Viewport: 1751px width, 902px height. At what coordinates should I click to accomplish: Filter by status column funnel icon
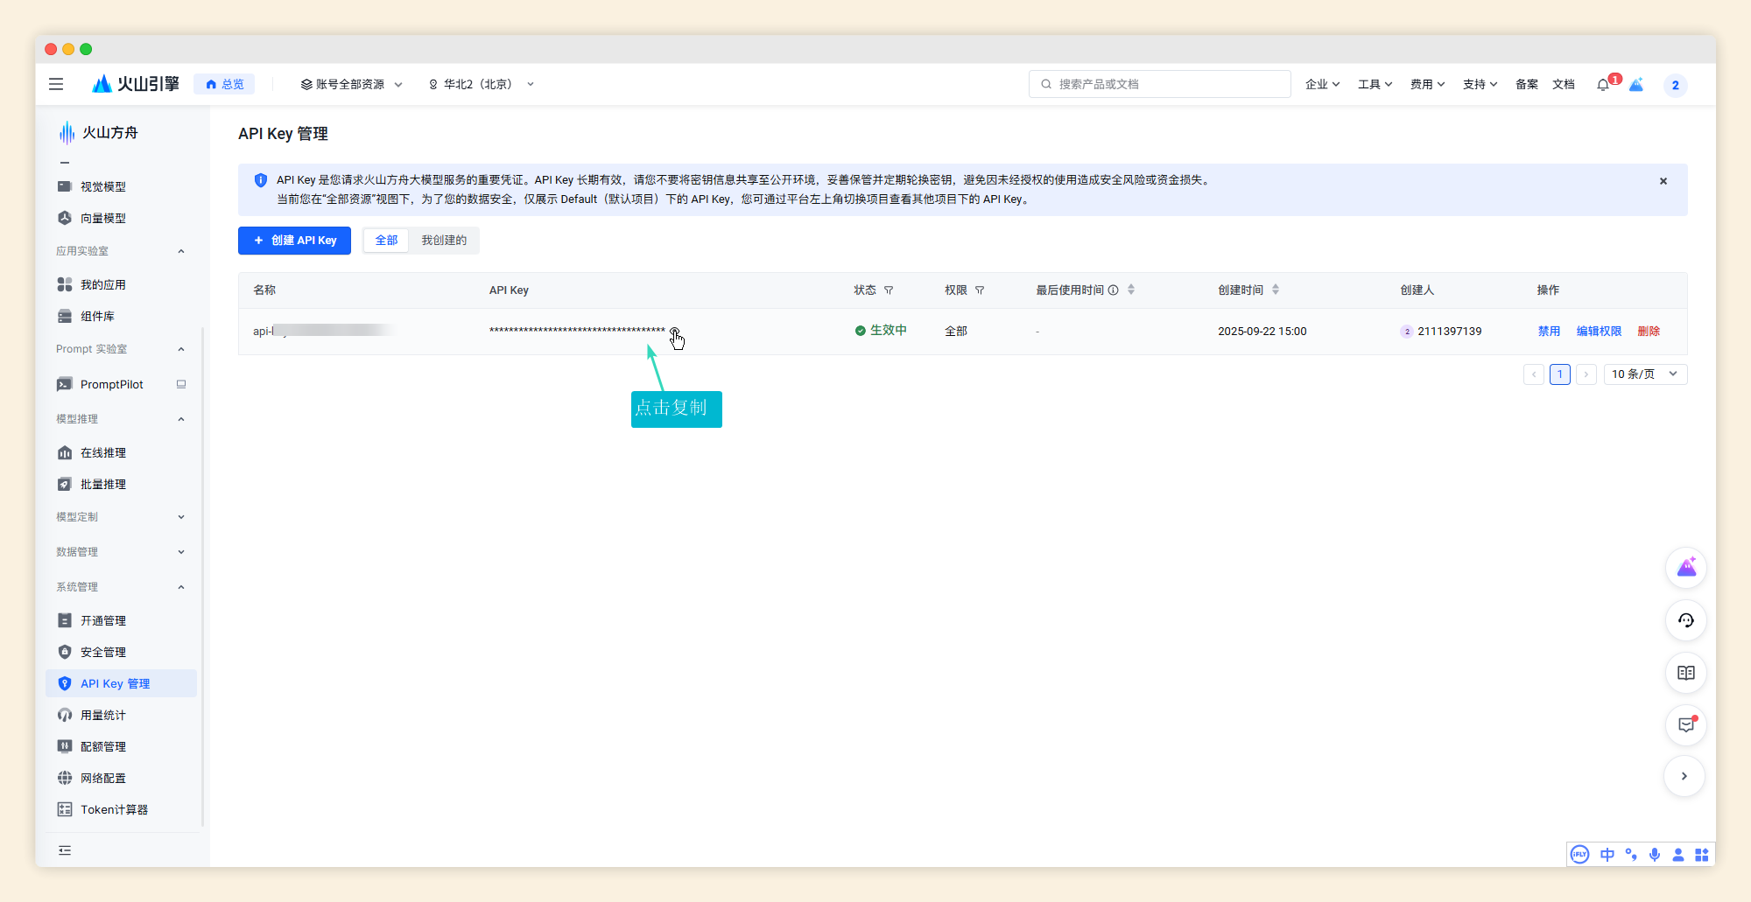pyautogui.click(x=889, y=290)
